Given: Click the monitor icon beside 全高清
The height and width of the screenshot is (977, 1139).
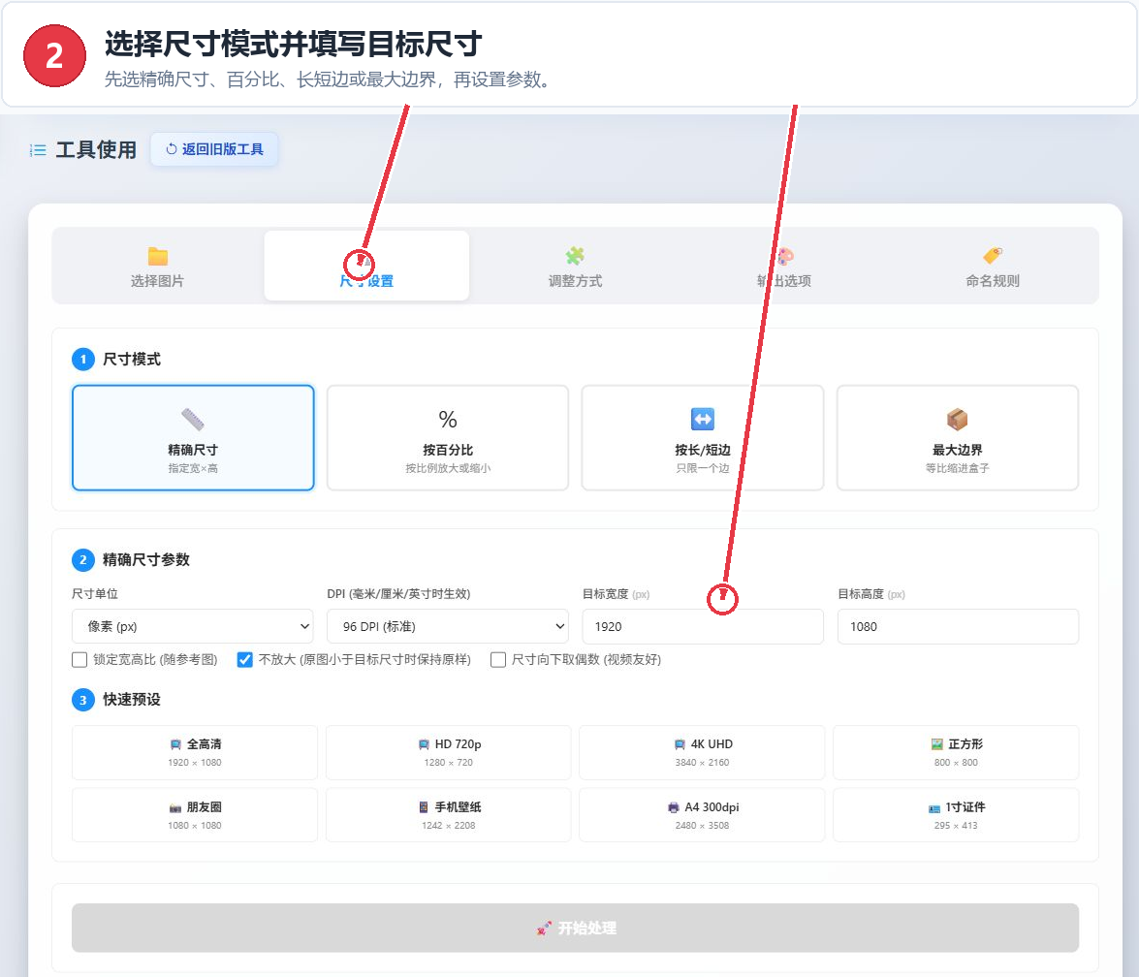Looking at the screenshot, I should 175,744.
